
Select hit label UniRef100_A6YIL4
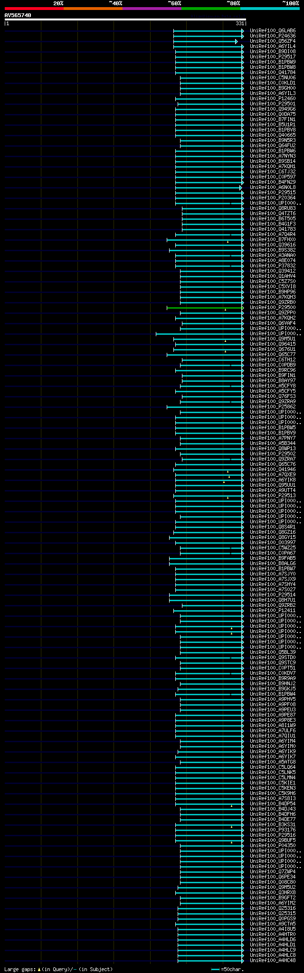coord(273,47)
